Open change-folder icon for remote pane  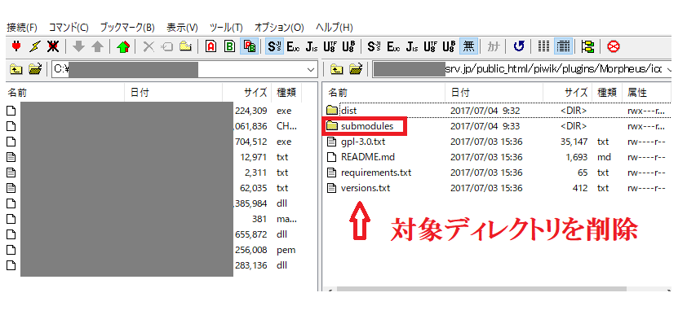click(x=356, y=69)
